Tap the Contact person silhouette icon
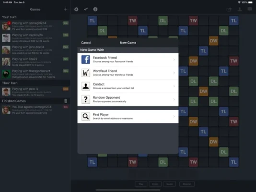 tap(86, 86)
